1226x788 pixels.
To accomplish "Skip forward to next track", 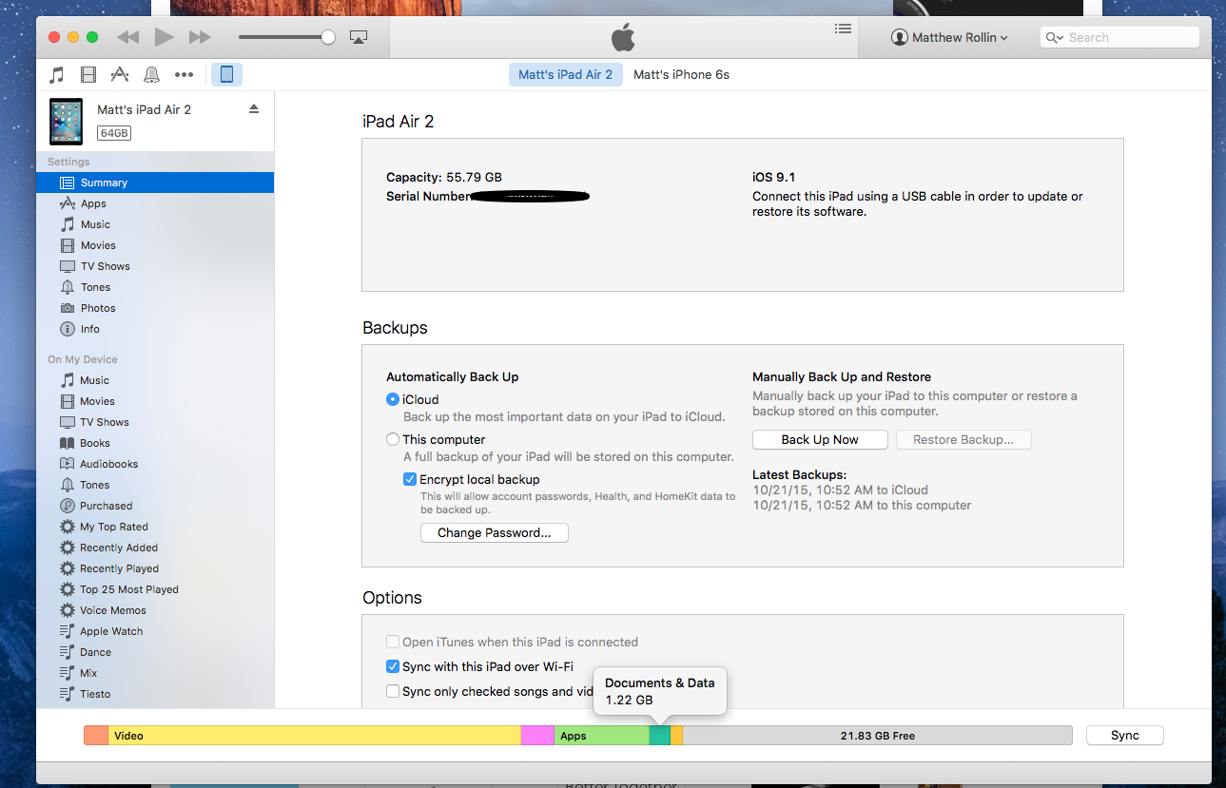I will point(200,37).
